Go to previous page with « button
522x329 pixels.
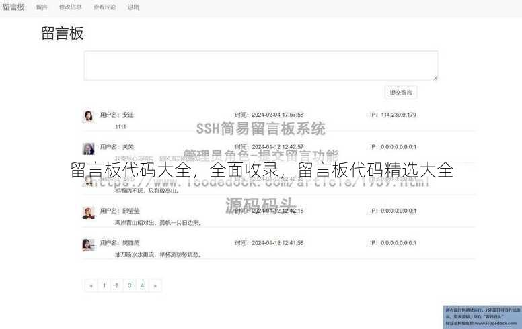pos(91,285)
